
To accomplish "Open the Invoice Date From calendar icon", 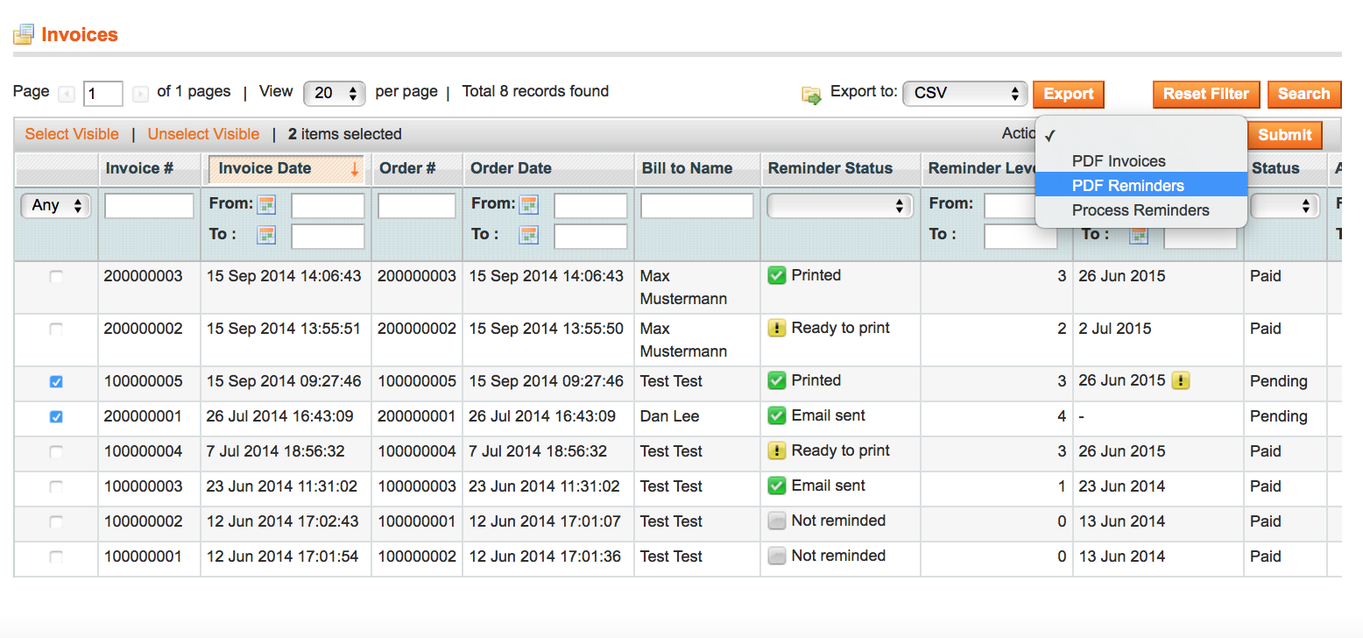I will (x=266, y=205).
